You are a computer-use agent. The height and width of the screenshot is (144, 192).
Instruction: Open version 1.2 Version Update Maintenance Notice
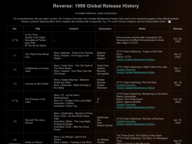tap(135, 73)
